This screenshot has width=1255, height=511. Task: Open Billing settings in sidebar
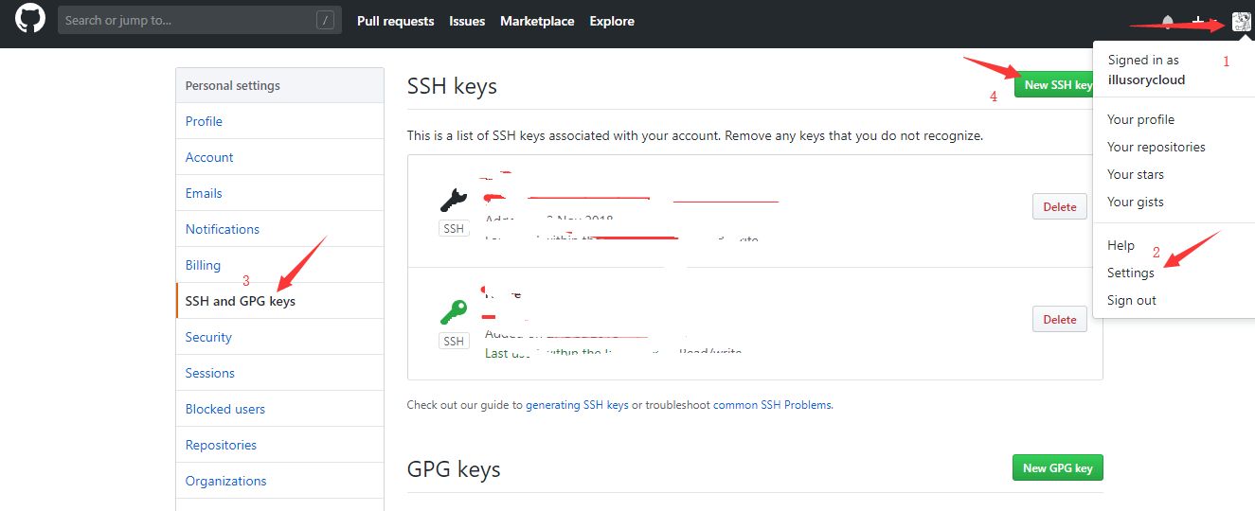pos(279,265)
